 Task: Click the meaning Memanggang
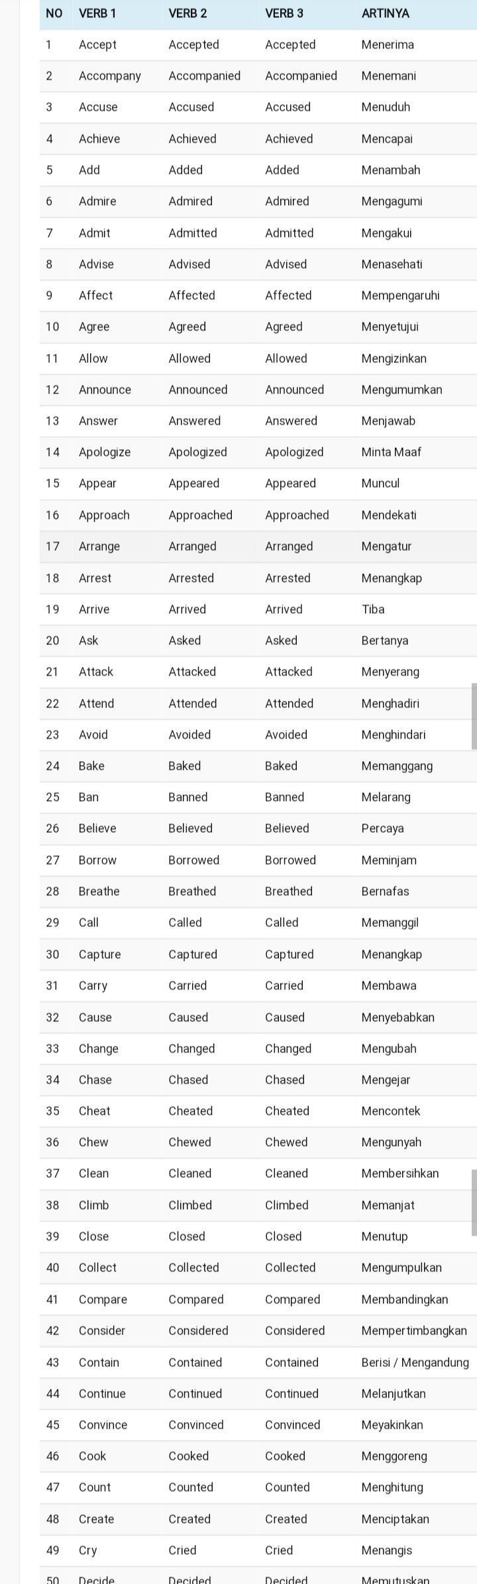tap(397, 766)
